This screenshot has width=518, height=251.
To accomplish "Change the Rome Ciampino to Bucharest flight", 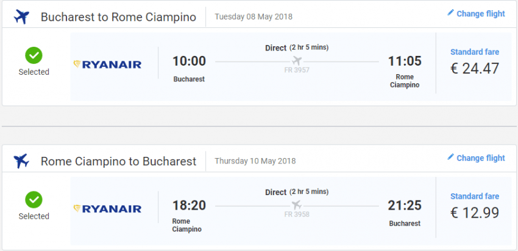I will pos(480,158).
